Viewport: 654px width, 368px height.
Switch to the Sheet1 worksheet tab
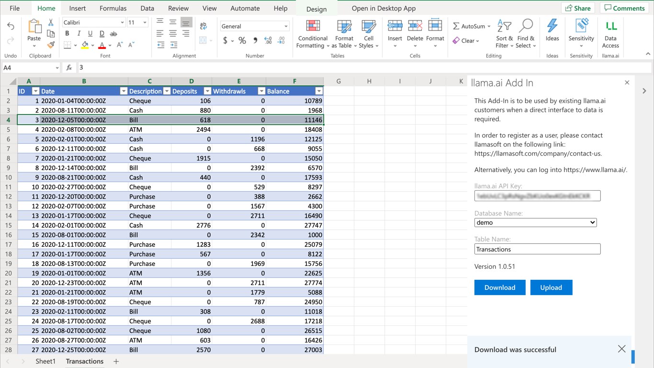[x=45, y=361]
